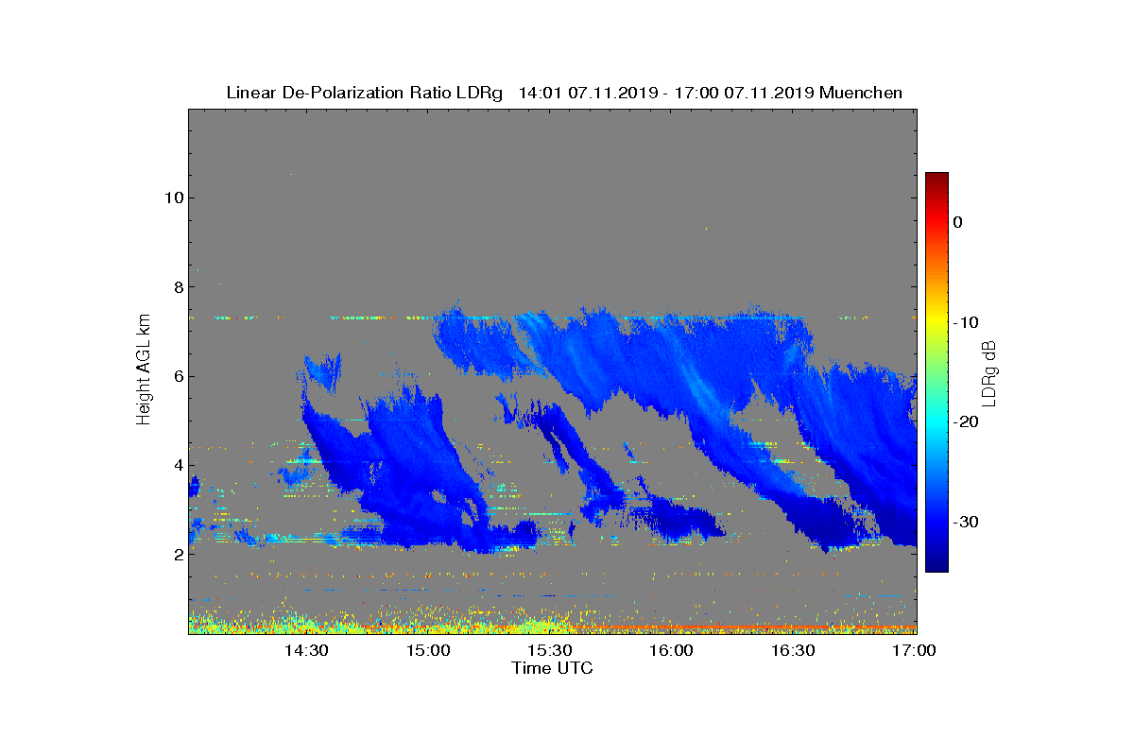1134x756 pixels.
Task: Click the height axis label '8'
Action: coord(178,286)
